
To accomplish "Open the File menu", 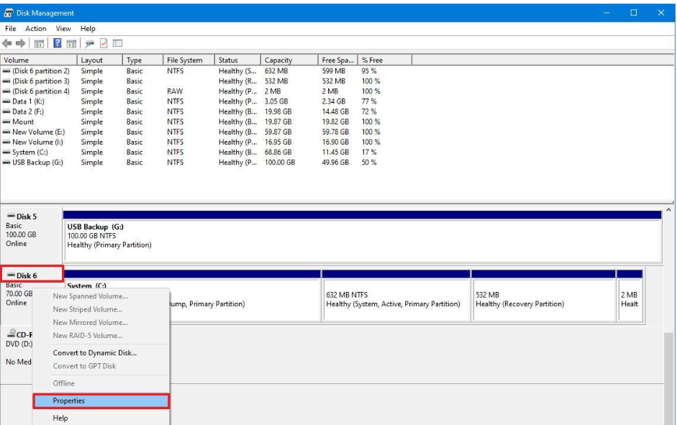I will (x=11, y=29).
